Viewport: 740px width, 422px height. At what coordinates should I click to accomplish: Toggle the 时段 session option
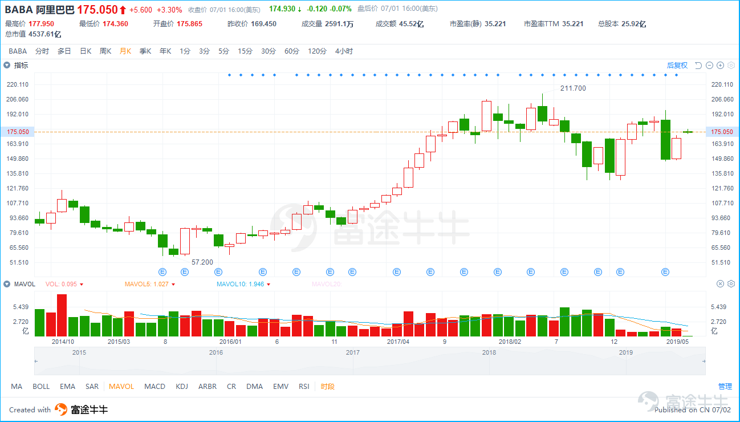(328, 387)
